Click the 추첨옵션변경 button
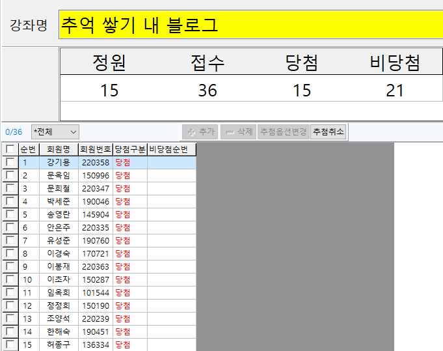 point(284,132)
